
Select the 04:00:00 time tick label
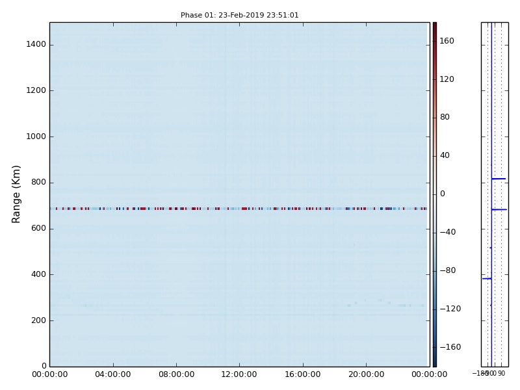pyautogui.click(x=112, y=374)
